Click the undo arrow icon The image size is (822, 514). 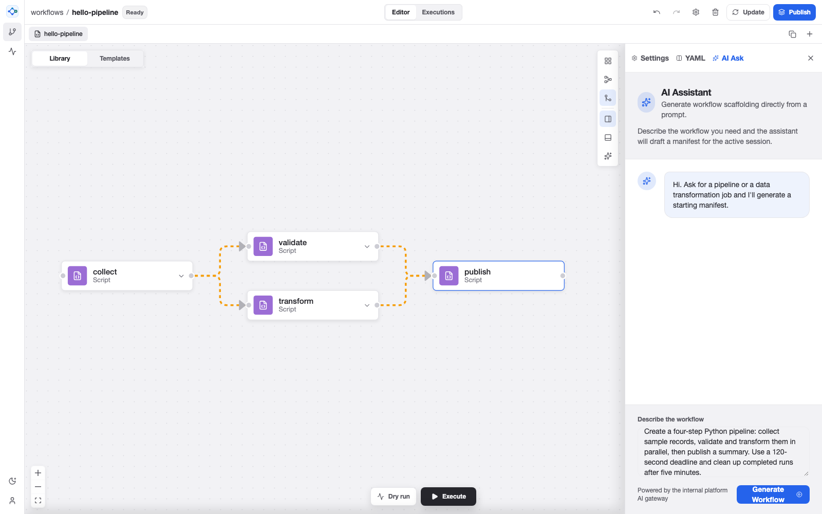pos(657,12)
